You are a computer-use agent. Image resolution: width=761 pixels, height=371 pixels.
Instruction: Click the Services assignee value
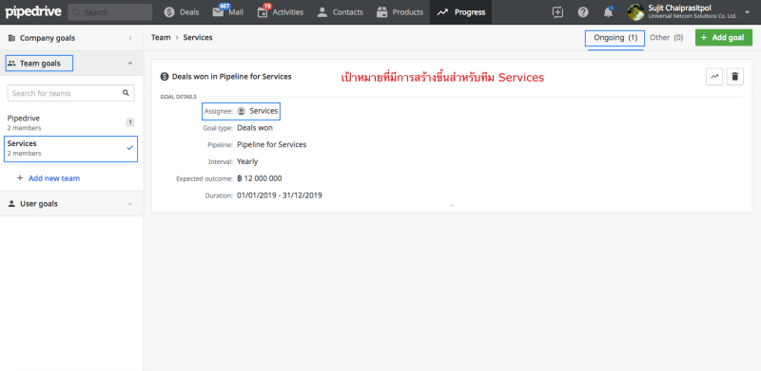pyautogui.click(x=263, y=111)
